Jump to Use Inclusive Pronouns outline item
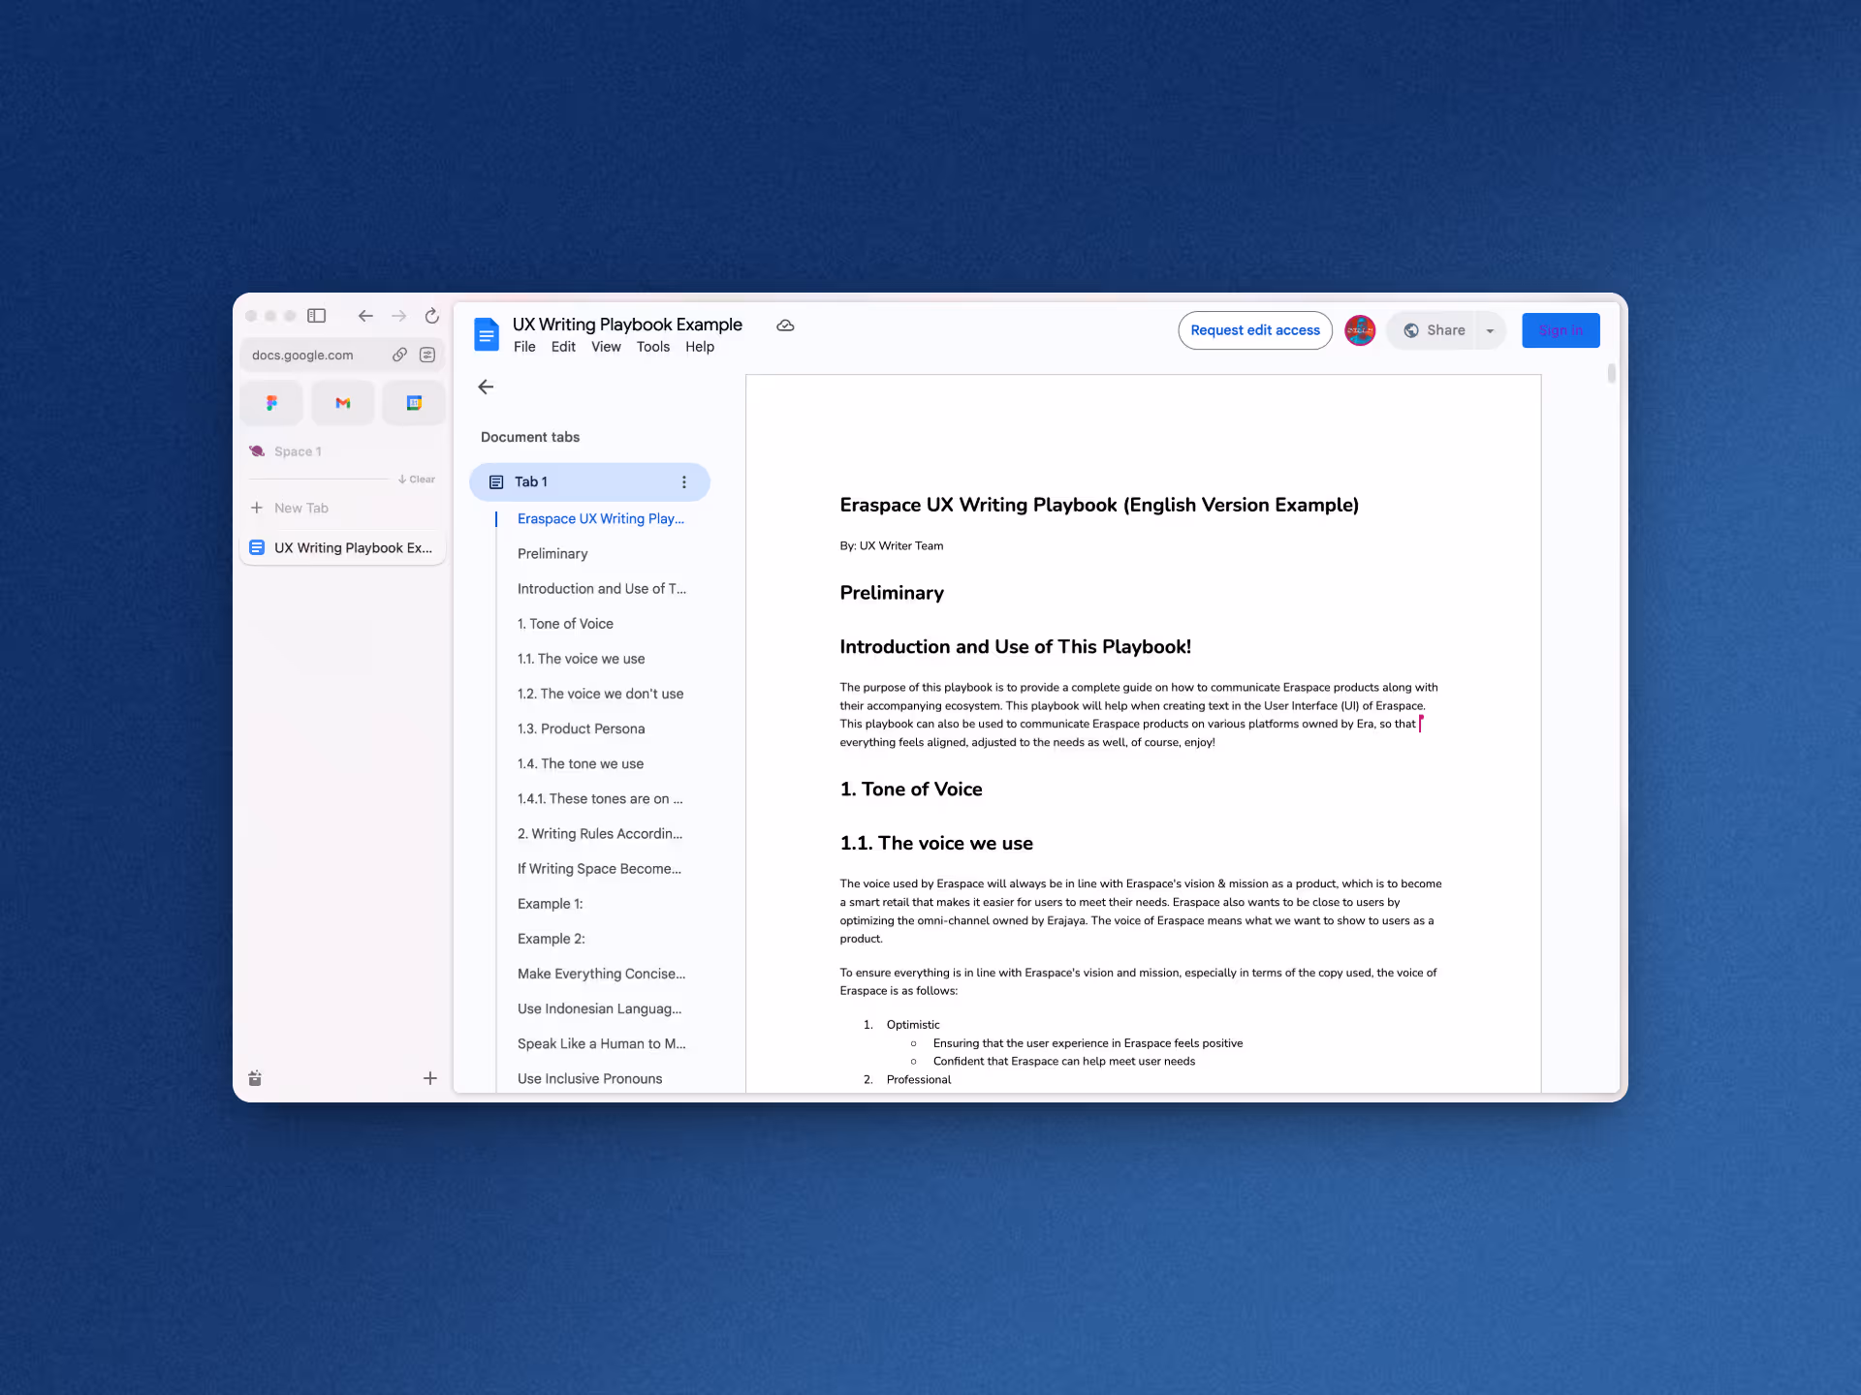 tap(589, 1079)
